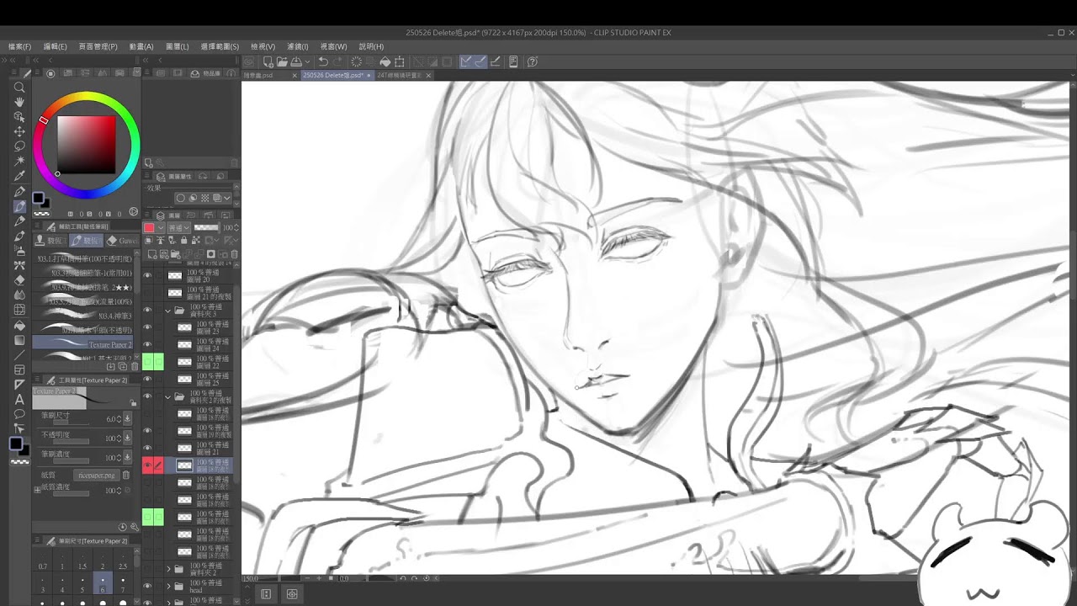Select the Gawei sub tool group tab
1077x606 pixels.
[x=123, y=241]
